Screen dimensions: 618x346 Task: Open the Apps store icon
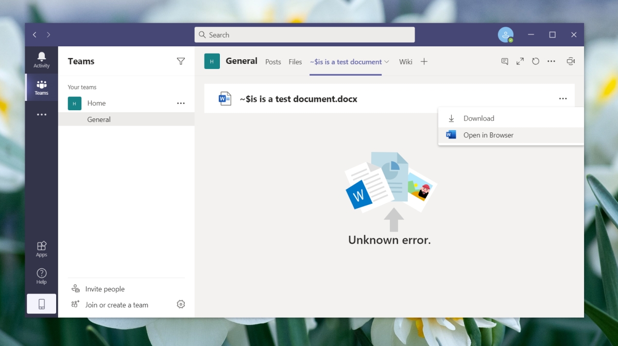click(x=41, y=249)
